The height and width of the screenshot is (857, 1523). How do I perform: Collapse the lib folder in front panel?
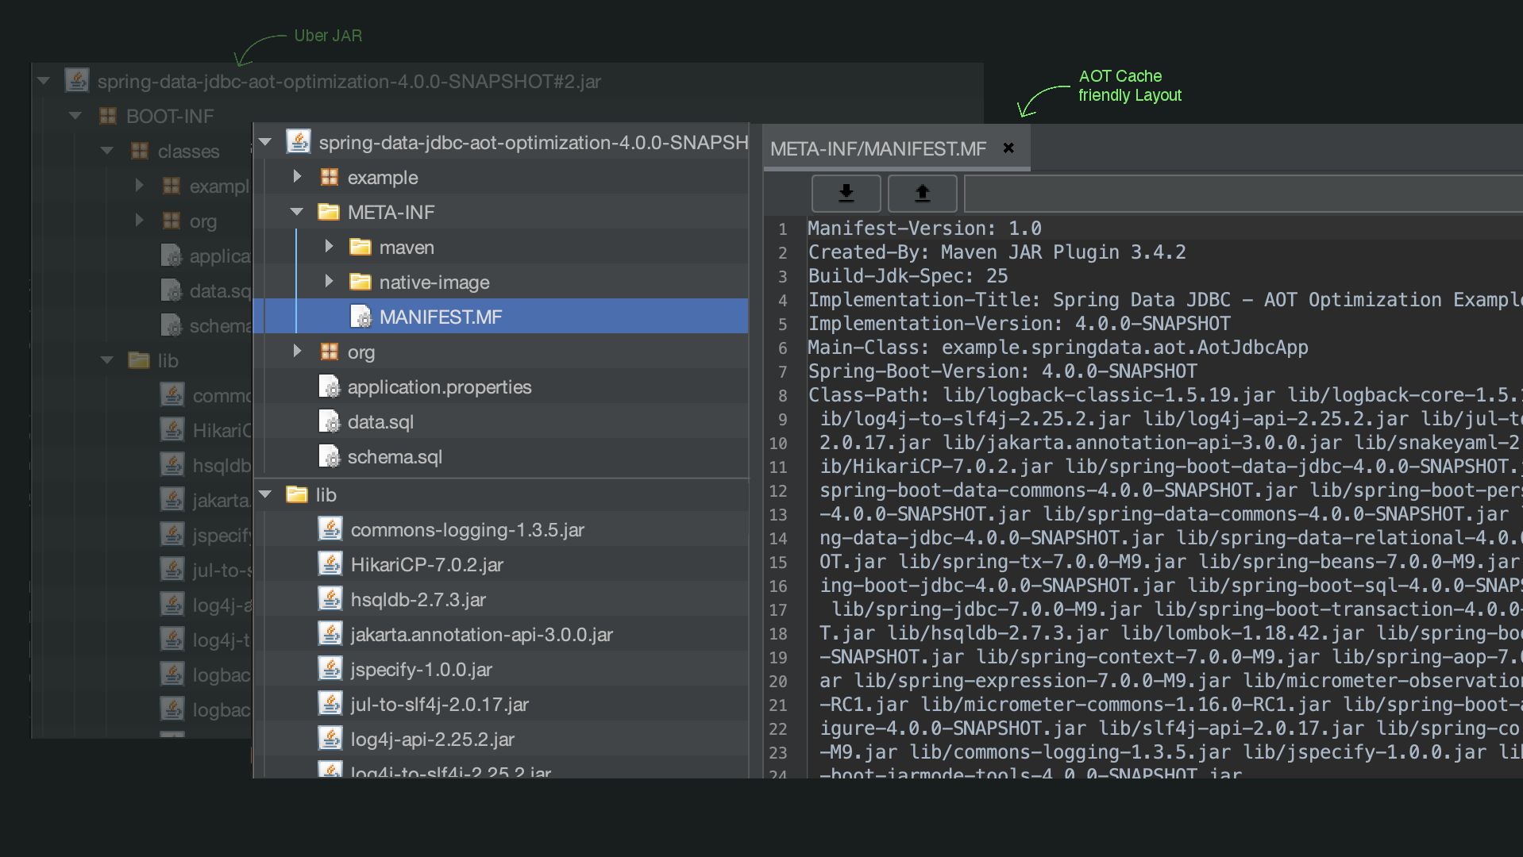pyautogui.click(x=266, y=494)
